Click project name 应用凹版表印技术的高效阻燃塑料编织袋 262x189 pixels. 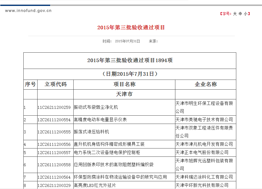click(x=114, y=165)
